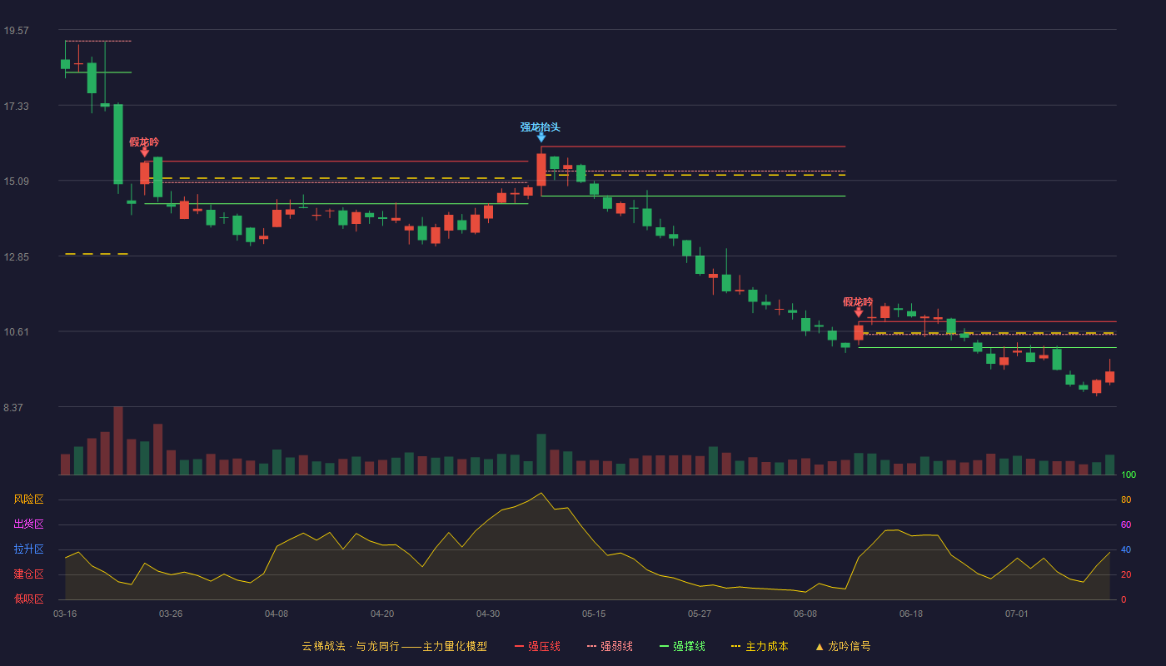Click the 建仓区 zone label
The image size is (1166, 666).
pos(29,574)
